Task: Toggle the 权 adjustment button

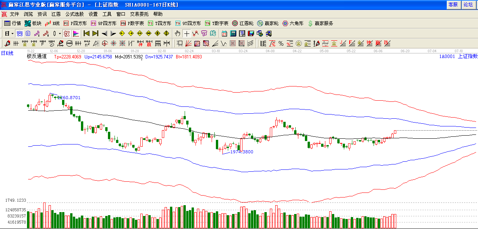Action: click(x=67, y=33)
